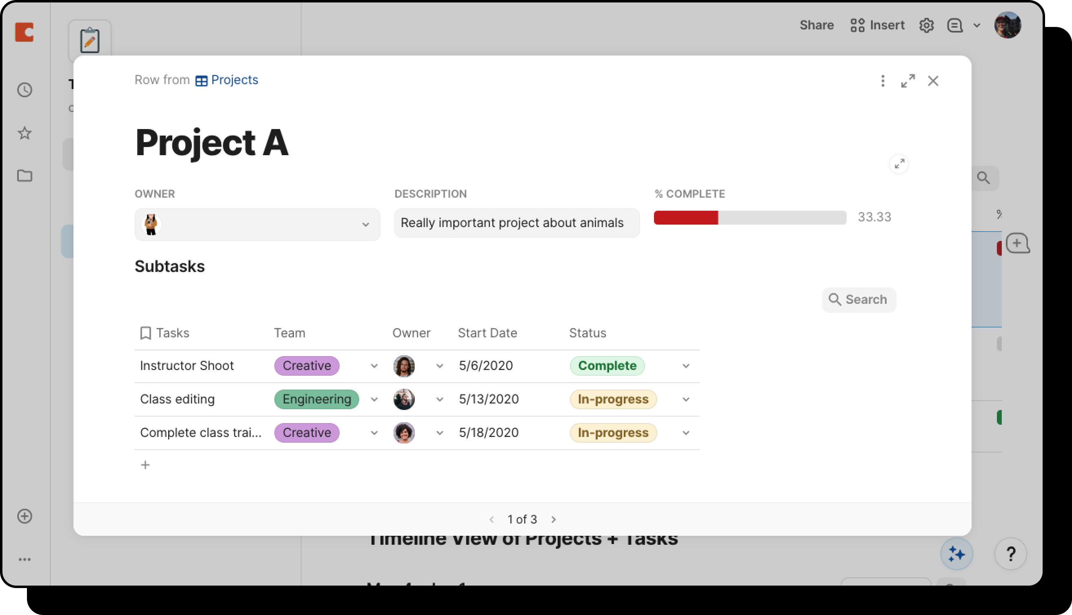Screen dimensions: 1072x615
Task: Click the Subtasks Search field
Action: click(859, 300)
